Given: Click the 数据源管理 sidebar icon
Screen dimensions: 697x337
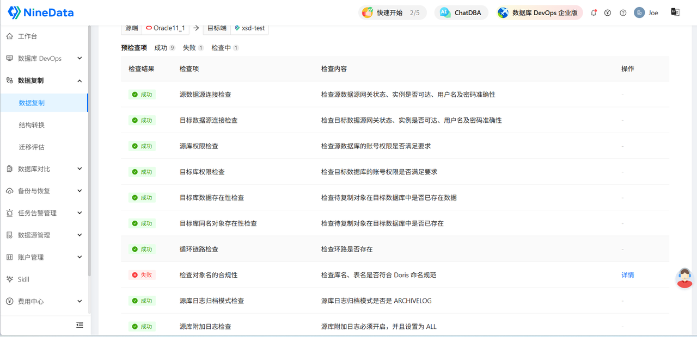Looking at the screenshot, I should click(x=9, y=235).
